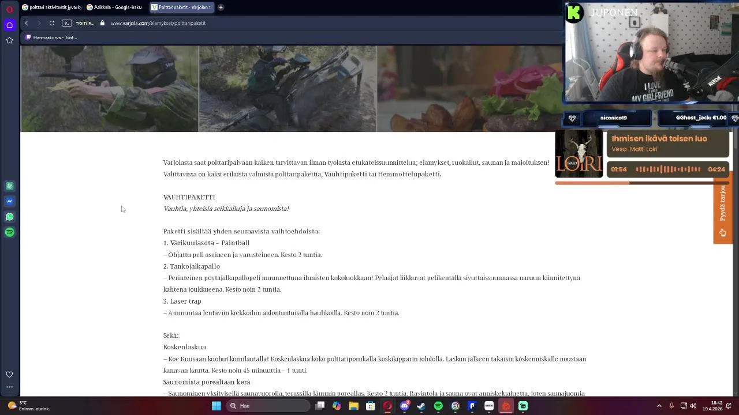Open the heart pinboards icon in sidebar
This screenshot has height=415, width=739.
(x=9, y=375)
